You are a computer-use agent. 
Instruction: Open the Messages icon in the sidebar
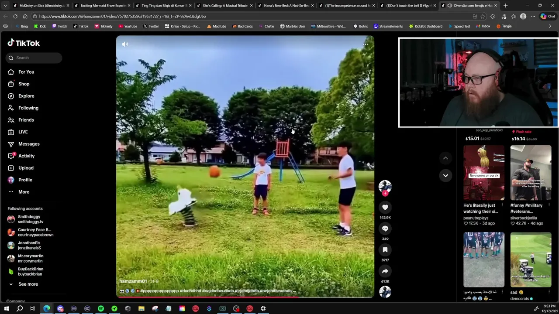pyautogui.click(x=11, y=144)
